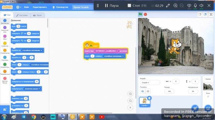This screenshot has width=215, height=120.
Task: Select the Variables blocks category
Action: click(5, 72)
